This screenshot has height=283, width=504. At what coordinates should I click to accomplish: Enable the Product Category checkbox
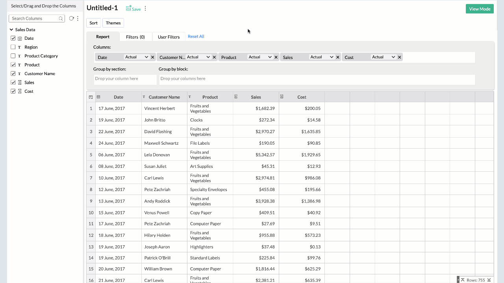pyautogui.click(x=13, y=55)
